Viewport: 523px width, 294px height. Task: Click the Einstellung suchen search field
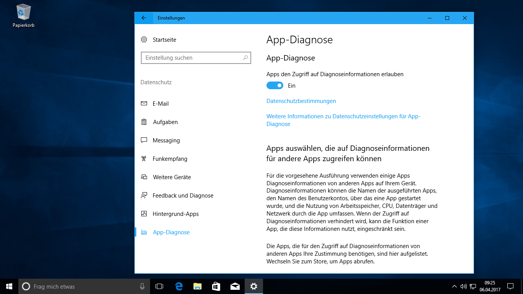pos(191,58)
